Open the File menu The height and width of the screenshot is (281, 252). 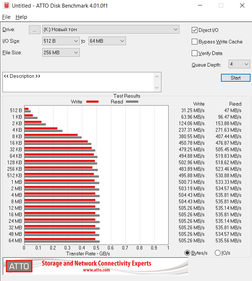click(6, 17)
